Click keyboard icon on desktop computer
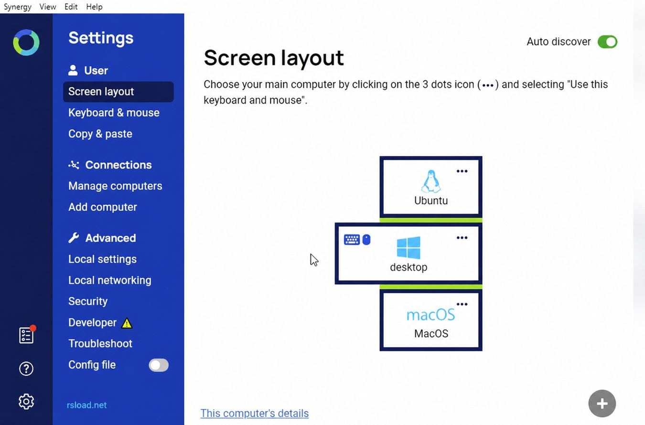This screenshot has width=645, height=425. (352, 239)
